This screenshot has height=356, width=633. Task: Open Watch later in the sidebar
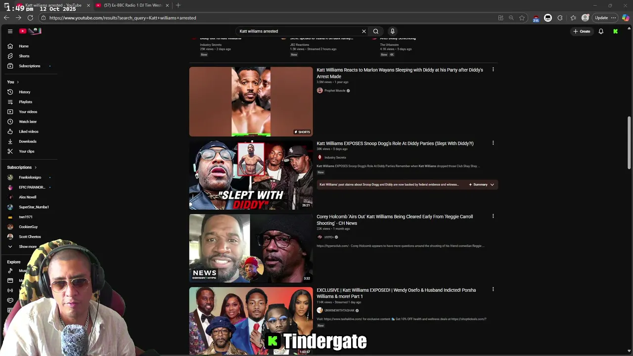pyautogui.click(x=29, y=122)
